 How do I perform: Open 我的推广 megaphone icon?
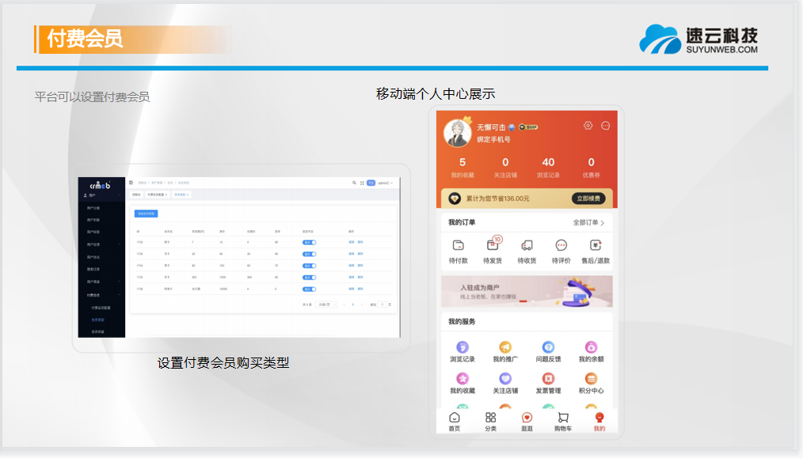(504, 347)
